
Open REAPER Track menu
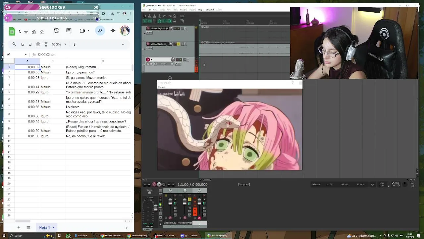(175, 10)
